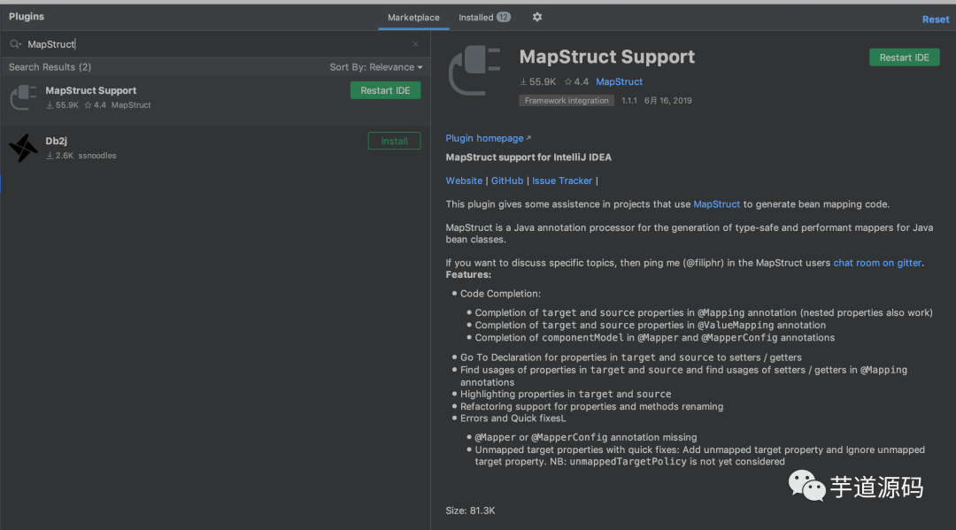Click the Reset link
The width and height of the screenshot is (956, 530).
[x=936, y=19]
